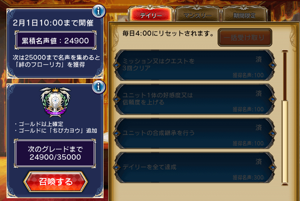This screenshot has height=201, width=300.
Task: Open info icon on summon grade panel
Action: coord(99,87)
